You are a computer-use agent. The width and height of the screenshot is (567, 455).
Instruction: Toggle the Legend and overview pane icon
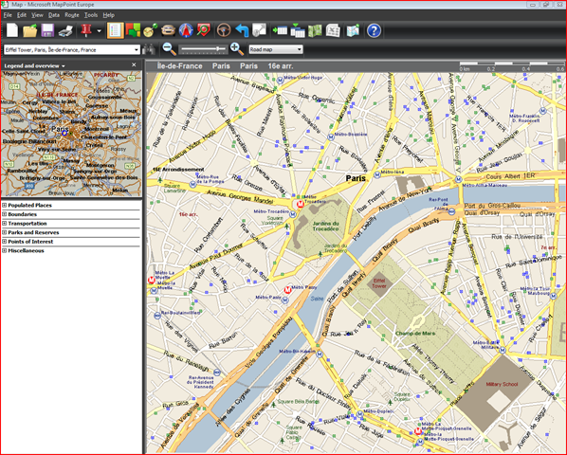coord(115,30)
